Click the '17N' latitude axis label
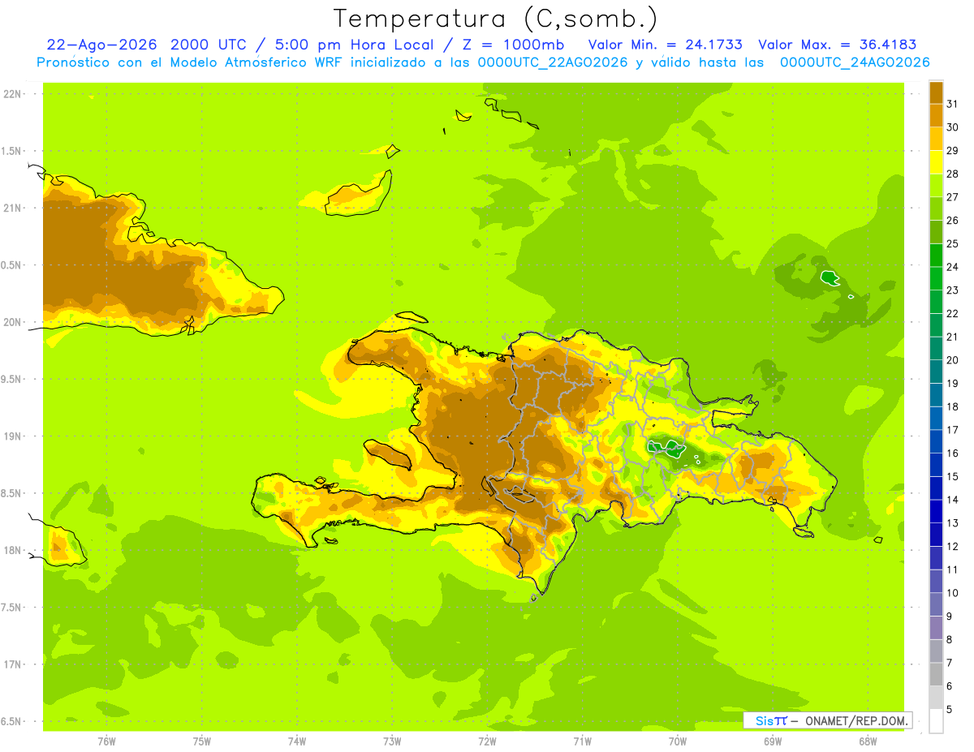Screen dimensions: 974x752 coord(13,664)
